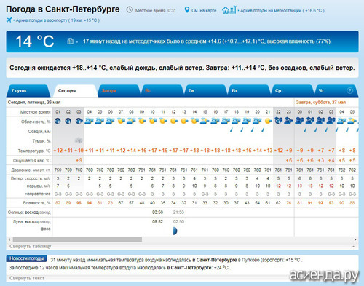Click the moon phase icon
This screenshot has height=286, width=364.
click(175, 231)
